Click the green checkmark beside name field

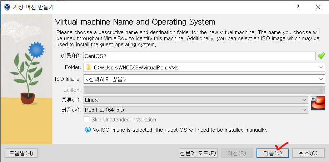click(321, 56)
